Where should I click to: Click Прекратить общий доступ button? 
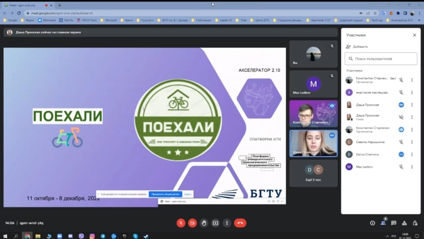165,194
